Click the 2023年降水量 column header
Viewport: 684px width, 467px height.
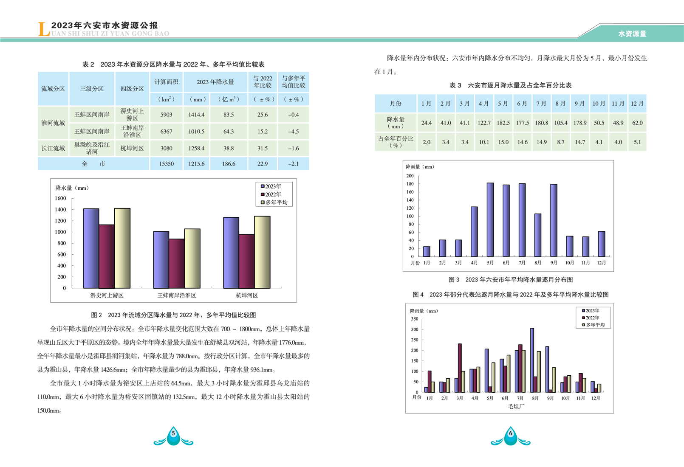pyautogui.click(x=215, y=82)
